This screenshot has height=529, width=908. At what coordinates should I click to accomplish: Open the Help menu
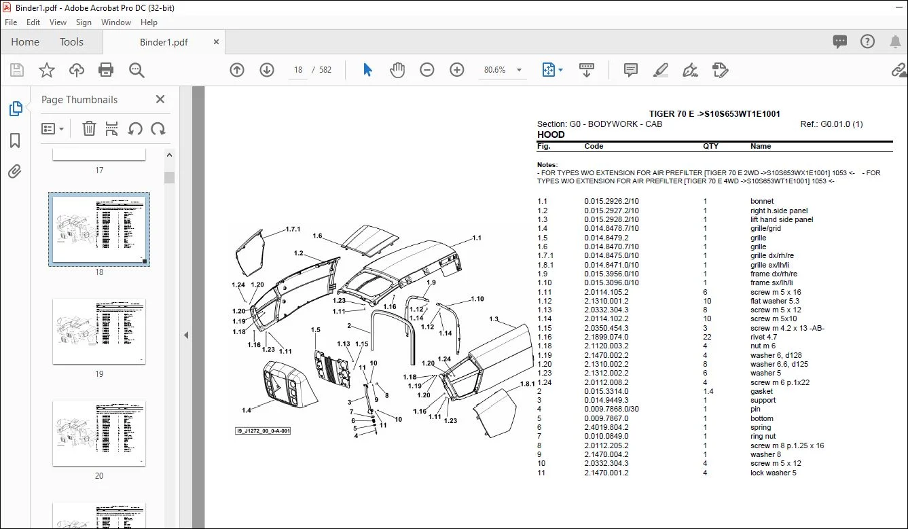pos(149,22)
